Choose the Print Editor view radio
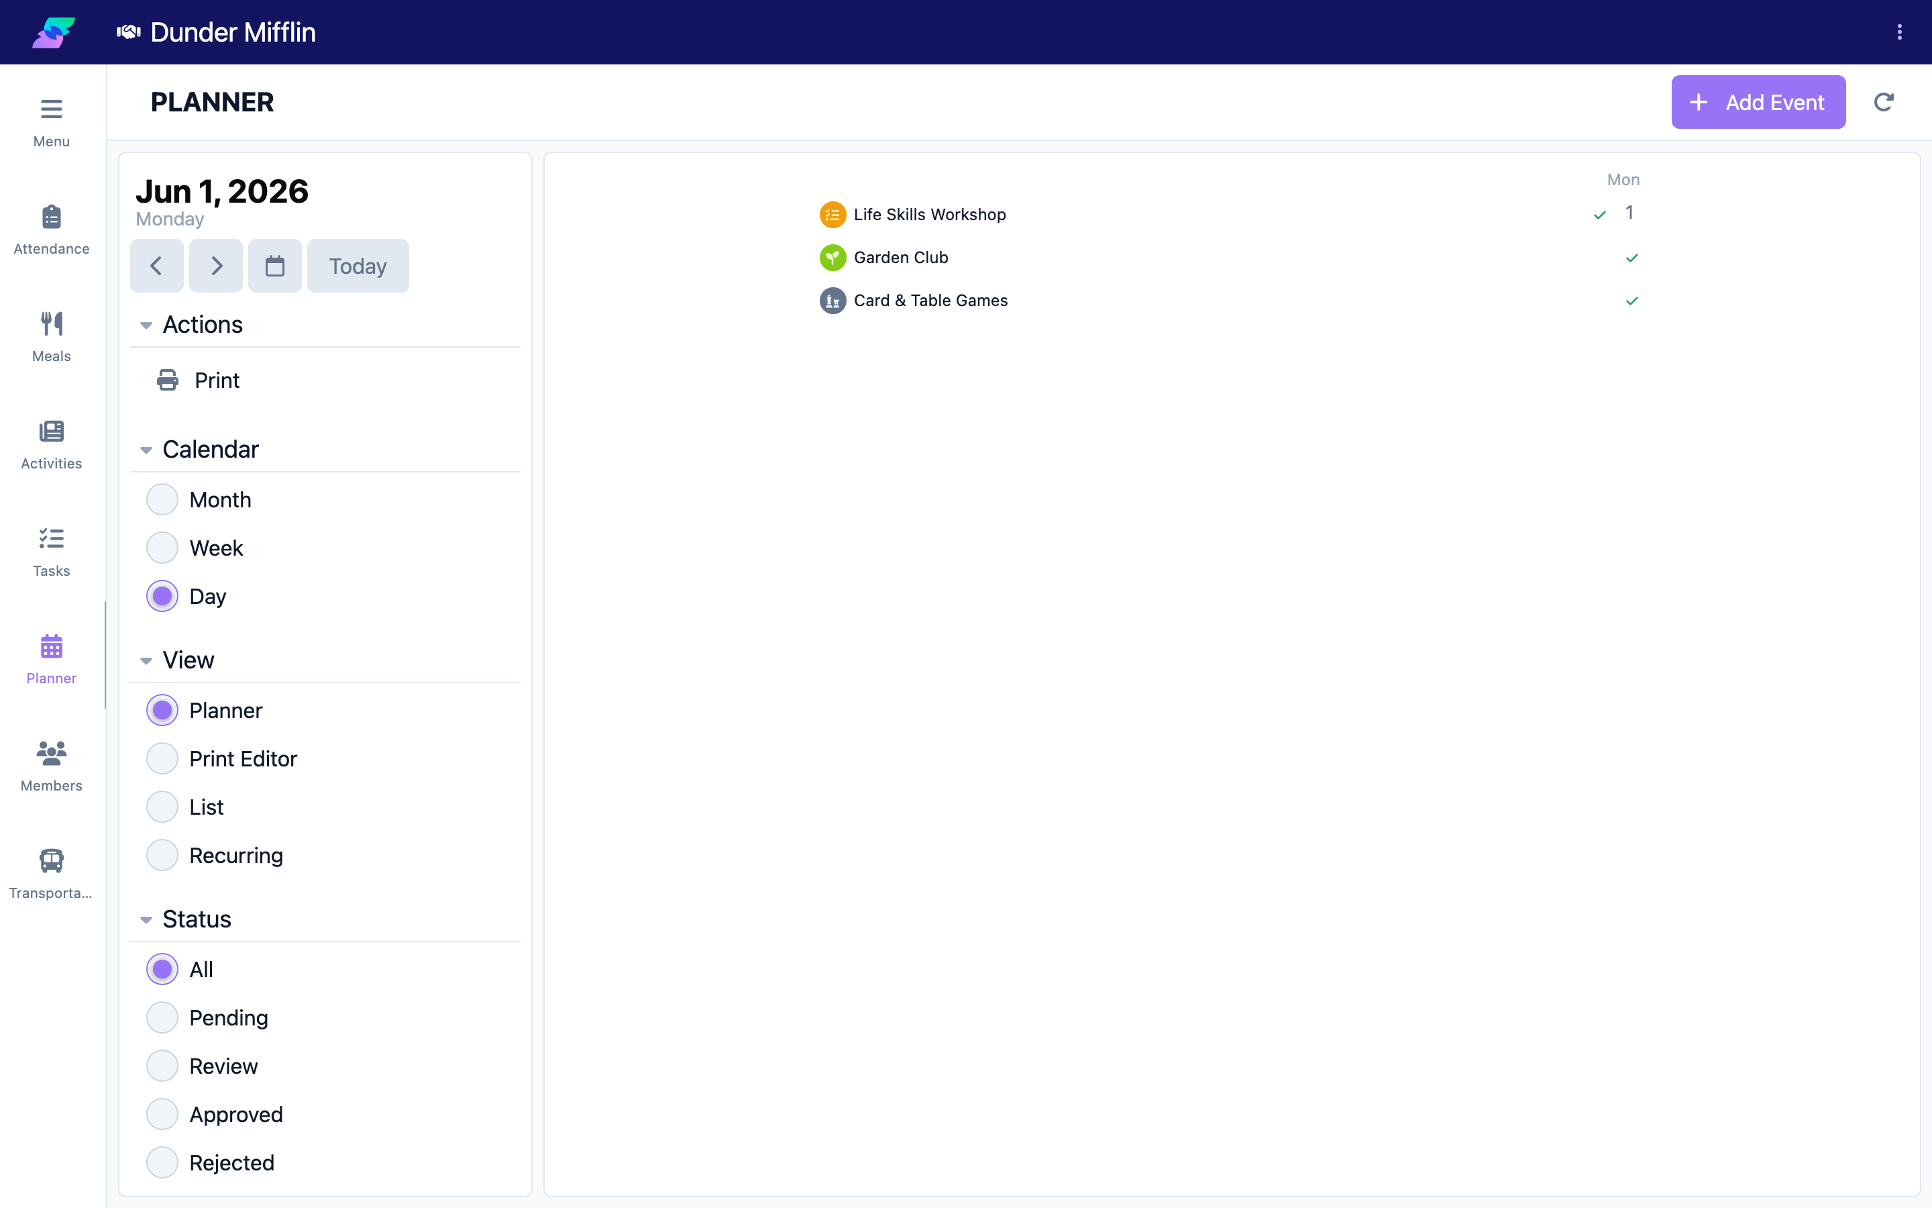Screen dimensions: 1932x1208 (162, 759)
